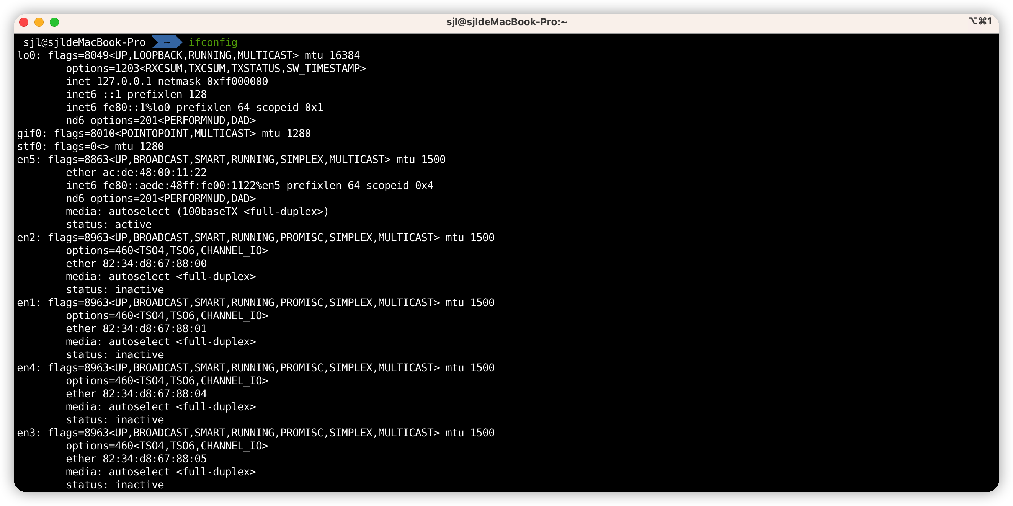This screenshot has width=1013, height=506.
Task: Click the 127.0.0.1 loopback address
Action: [124, 82]
